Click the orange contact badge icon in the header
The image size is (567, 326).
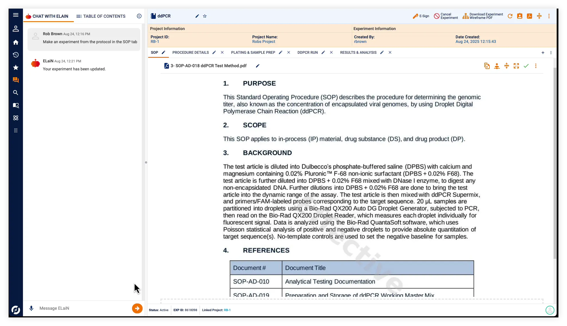pyautogui.click(x=520, y=16)
